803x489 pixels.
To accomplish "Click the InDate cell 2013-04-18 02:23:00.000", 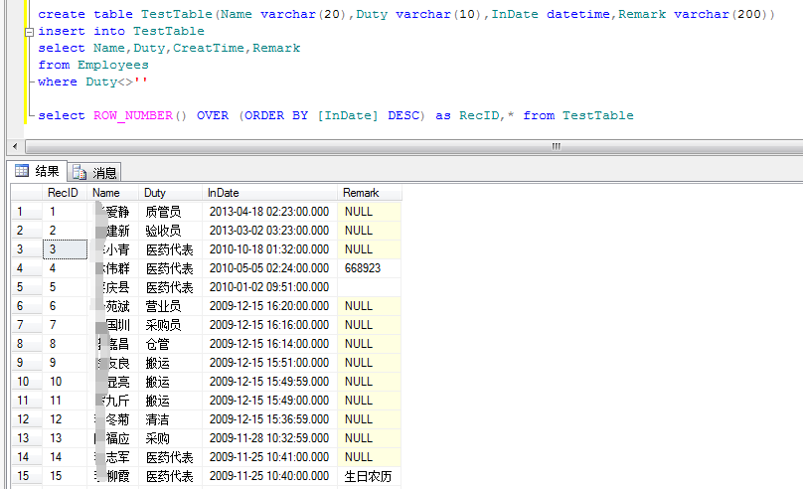I will click(269, 212).
